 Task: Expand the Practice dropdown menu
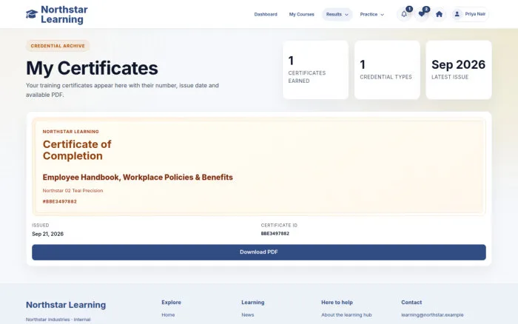372,14
